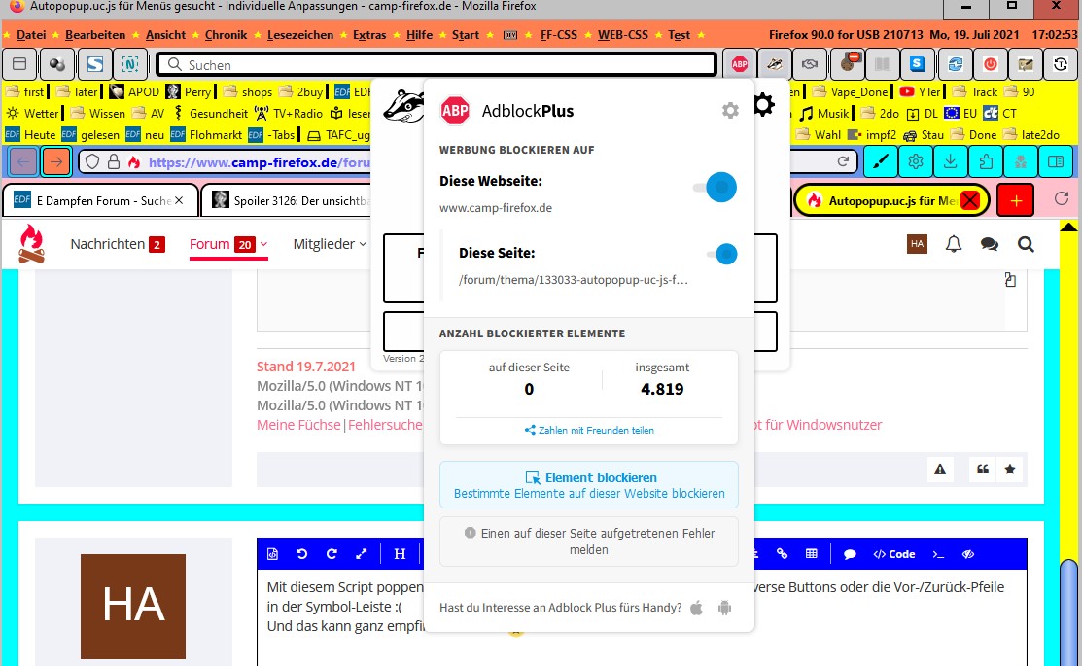Open Meine Füchse link

pyautogui.click(x=298, y=425)
